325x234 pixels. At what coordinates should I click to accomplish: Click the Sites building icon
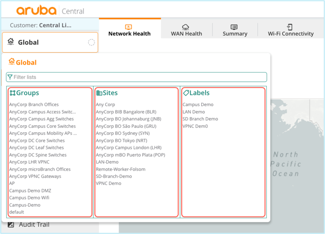point(99,93)
